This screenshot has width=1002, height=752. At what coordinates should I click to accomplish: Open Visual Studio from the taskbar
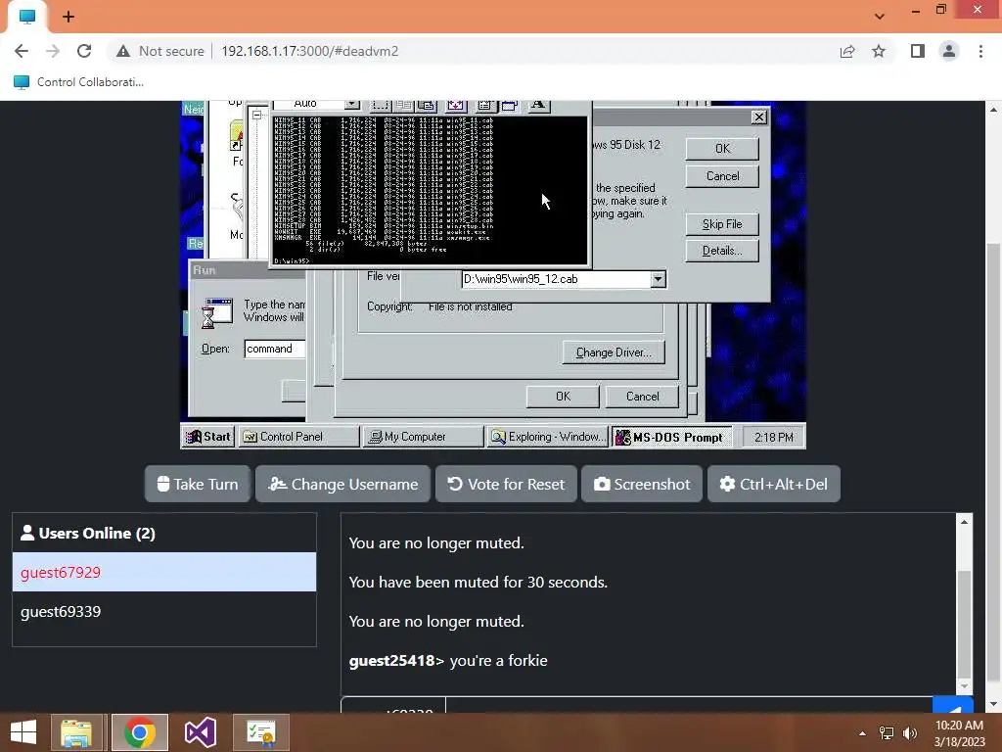(200, 732)
